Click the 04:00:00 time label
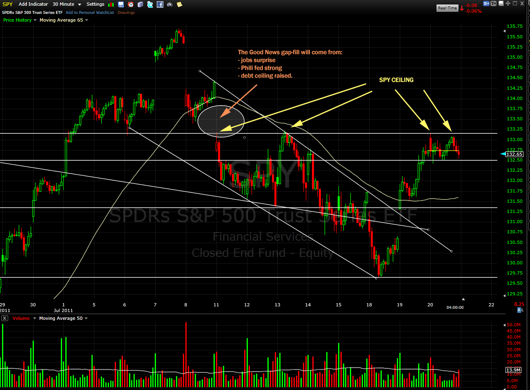This screenshot has height=390, width=530. click(455, 308)
